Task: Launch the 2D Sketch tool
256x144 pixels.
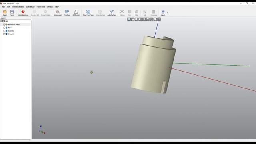Action: pos(76,12)
